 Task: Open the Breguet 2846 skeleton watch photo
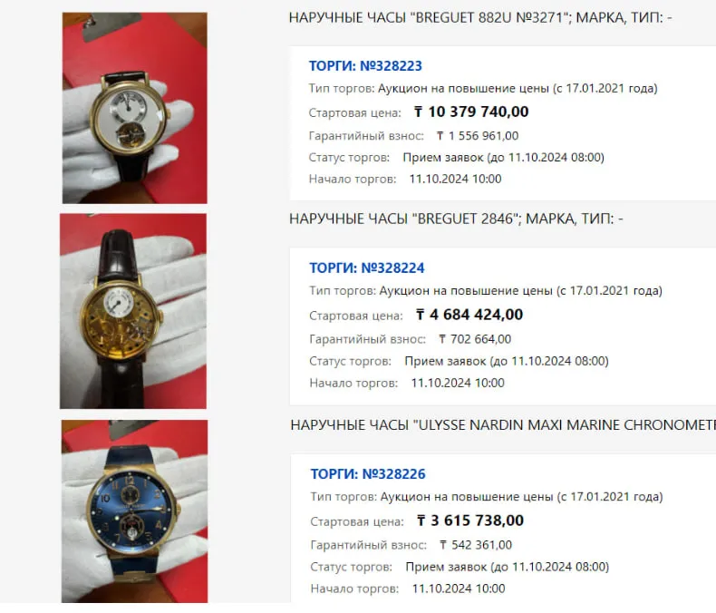click(x=133, y=311)
